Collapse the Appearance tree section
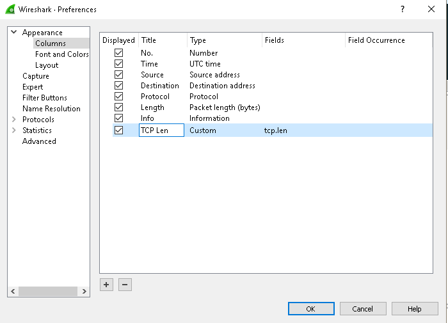 click(x=13, y=32)
